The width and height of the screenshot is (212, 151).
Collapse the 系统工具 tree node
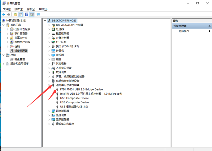[x=3, y=25]
